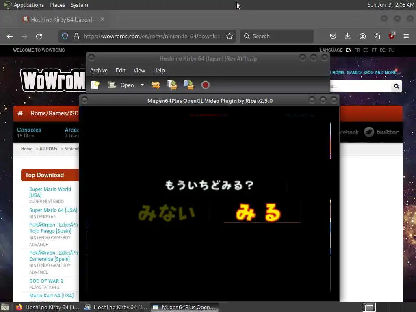
Task: Open System menu in top panel
Action: pos(79,5)
